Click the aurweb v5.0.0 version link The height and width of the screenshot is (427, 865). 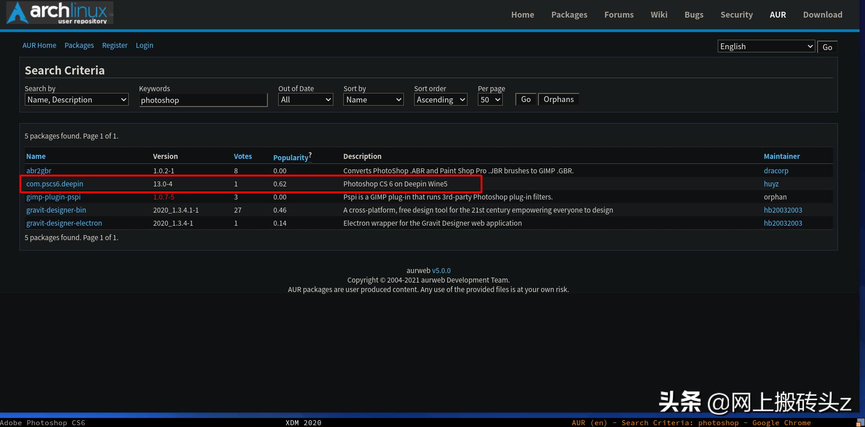(441, 270)
